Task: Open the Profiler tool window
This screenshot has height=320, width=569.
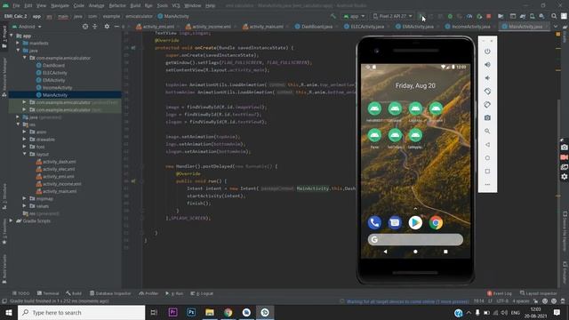Action: pyautogui.click(x=148, y=293)
